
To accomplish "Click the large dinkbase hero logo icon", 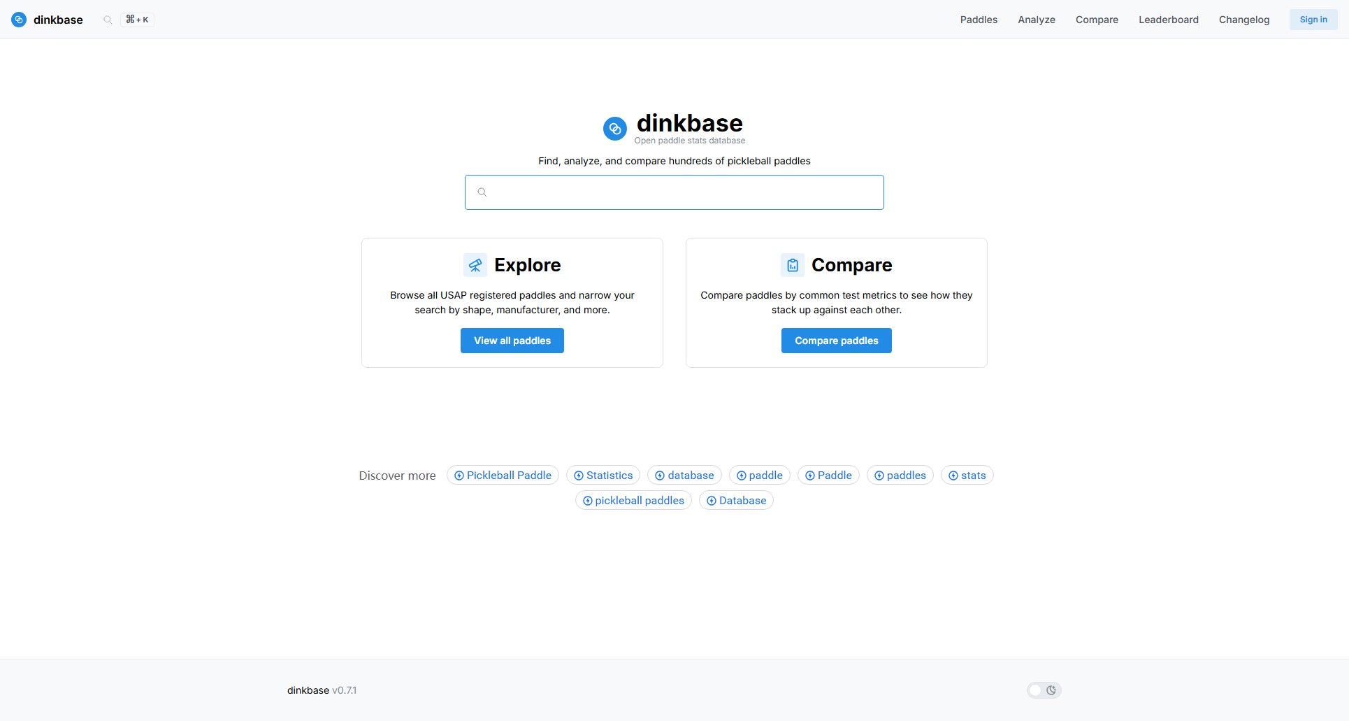I will (x=615, y=129).
